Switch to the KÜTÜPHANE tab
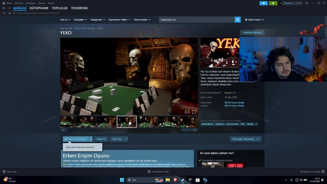This screenshot has width=327, height=184. tap(39, 8)
